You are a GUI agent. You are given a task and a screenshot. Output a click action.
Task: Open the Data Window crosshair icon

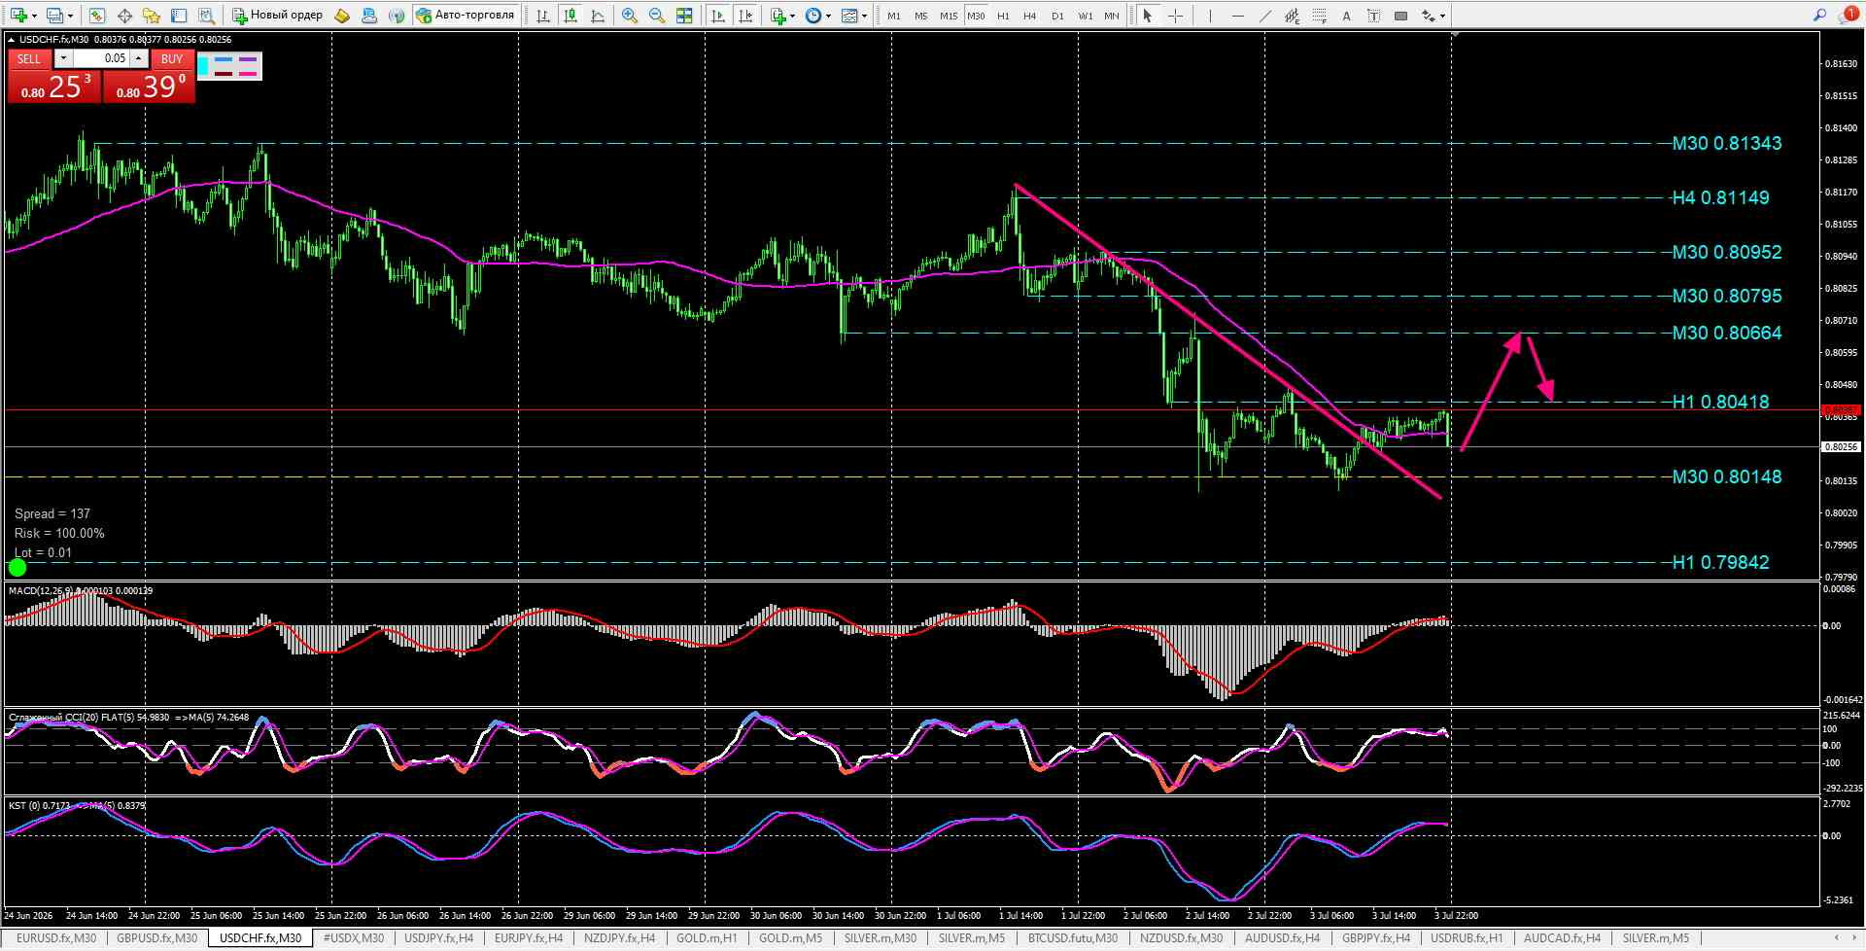click(x=124, y=16)
